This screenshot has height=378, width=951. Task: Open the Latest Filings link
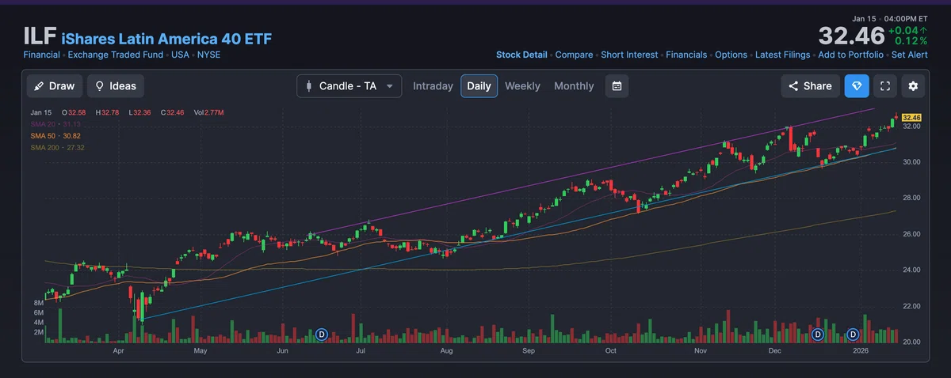pyautogui.click(x=782, y=55)
